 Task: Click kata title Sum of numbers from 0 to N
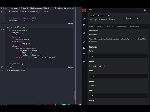(x=103, y=16)
